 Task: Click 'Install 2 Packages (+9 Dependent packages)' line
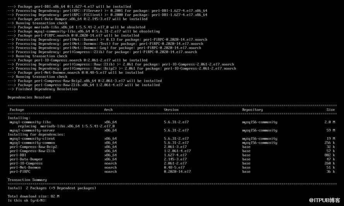52,188
